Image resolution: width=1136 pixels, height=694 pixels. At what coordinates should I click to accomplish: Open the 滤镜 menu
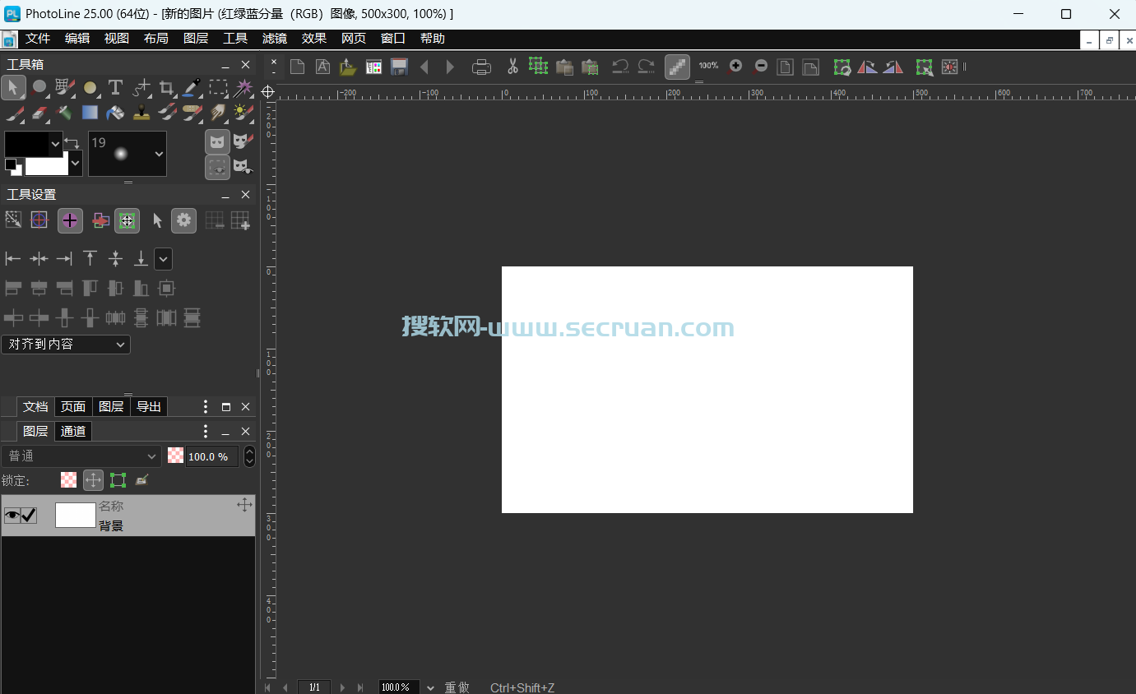pos(275,39)
